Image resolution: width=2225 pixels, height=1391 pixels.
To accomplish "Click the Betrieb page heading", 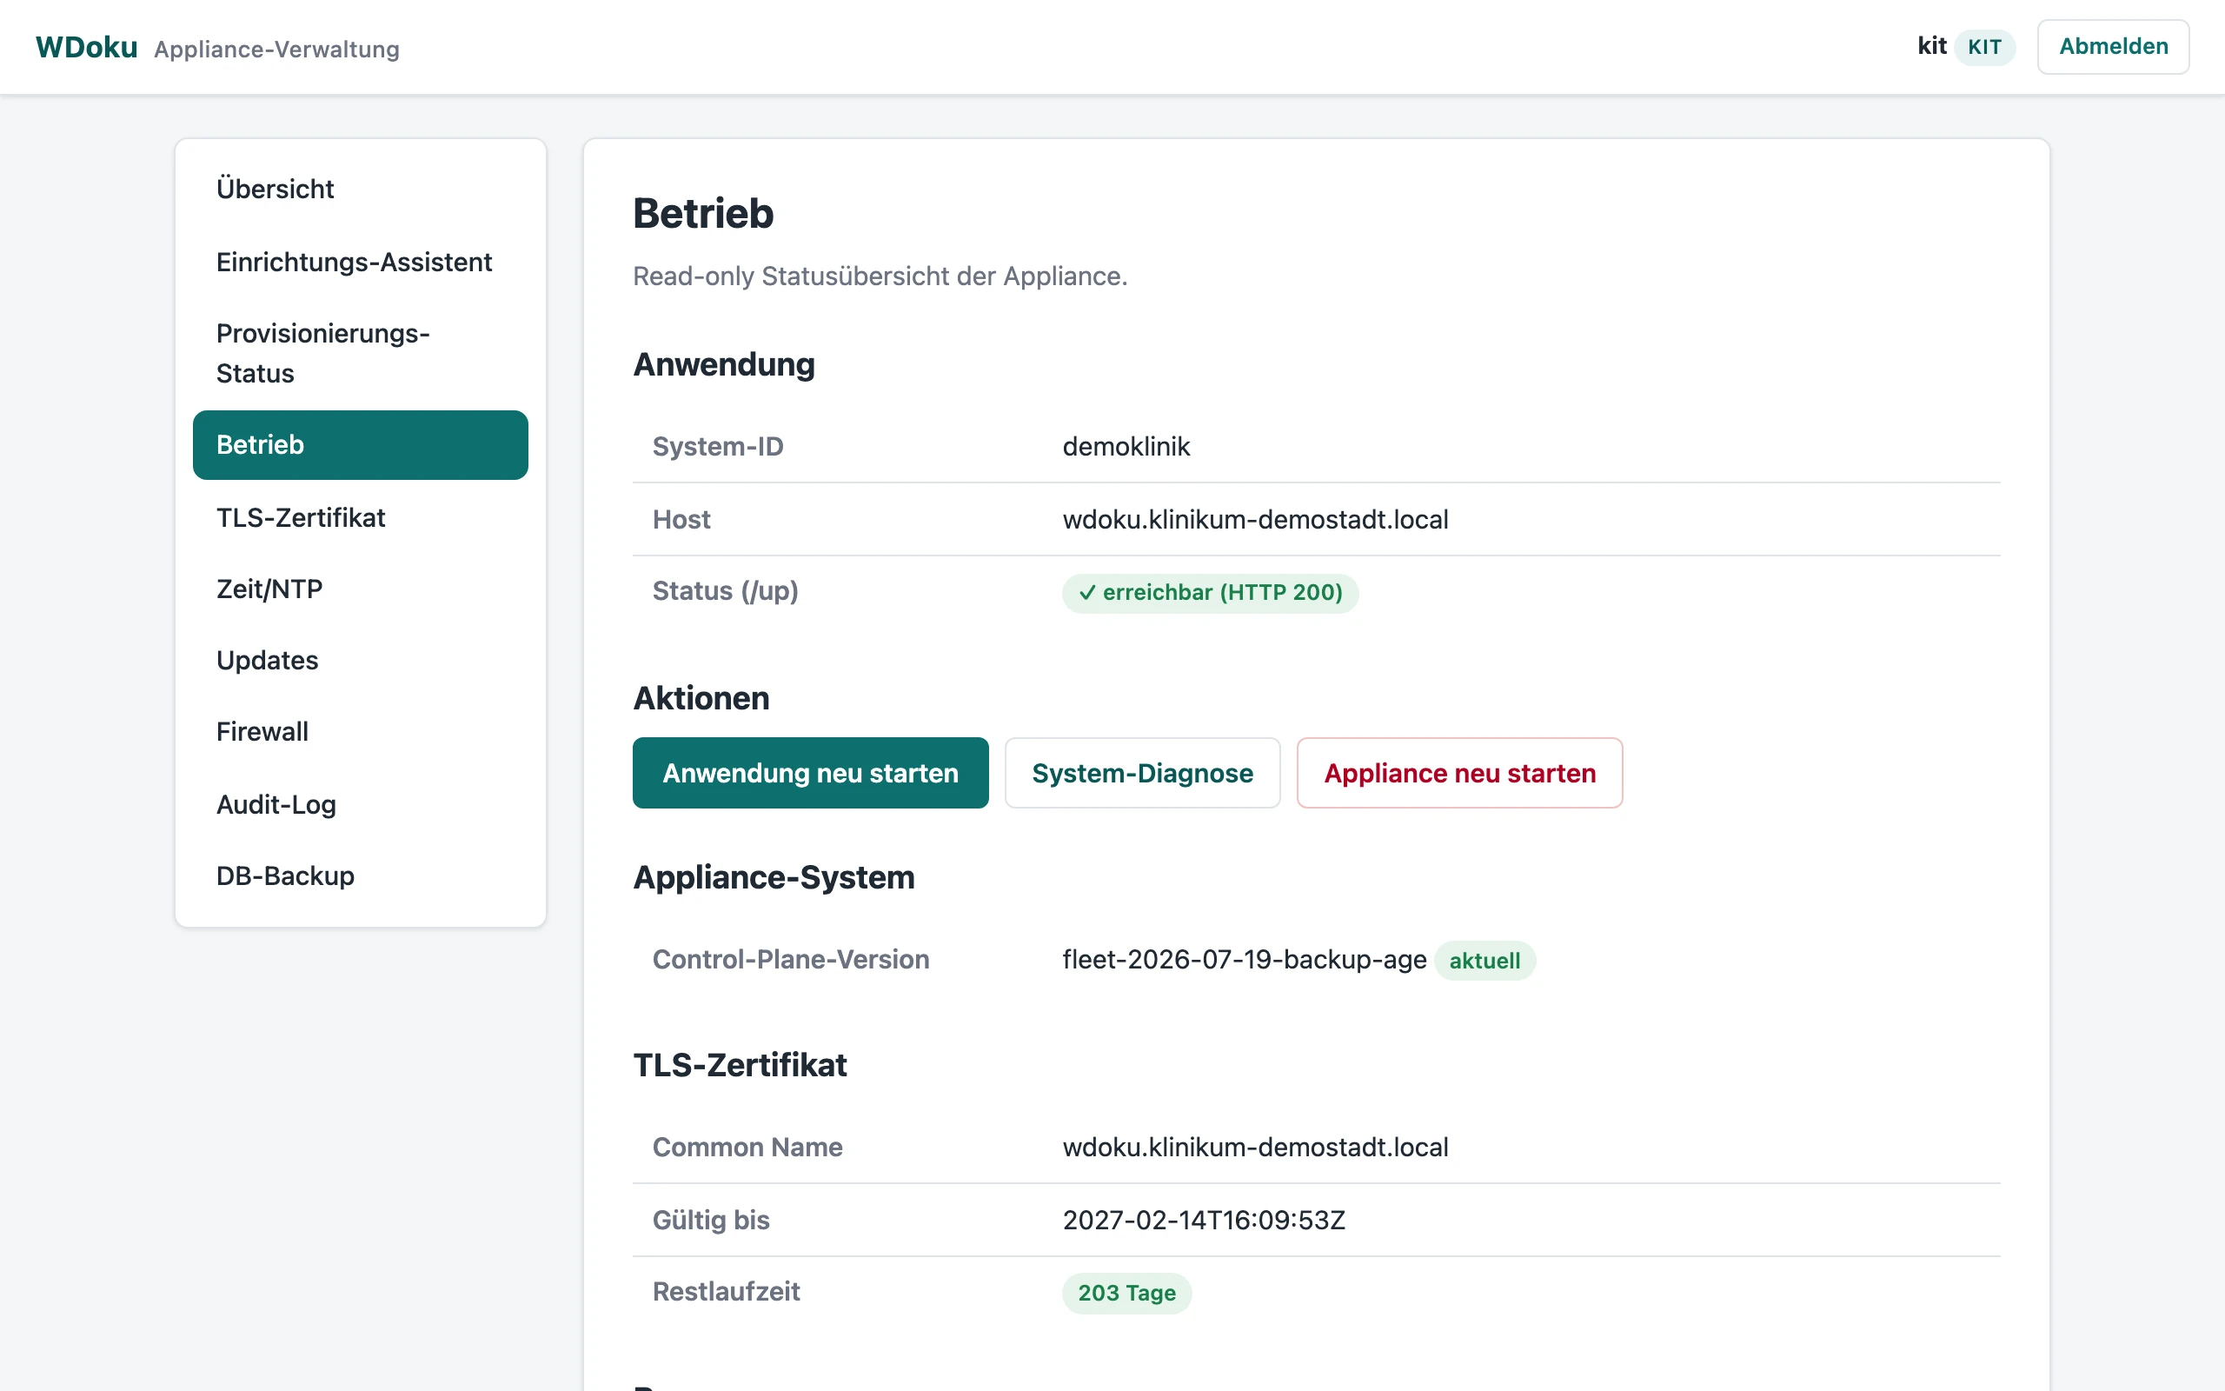I will [703, 214].
